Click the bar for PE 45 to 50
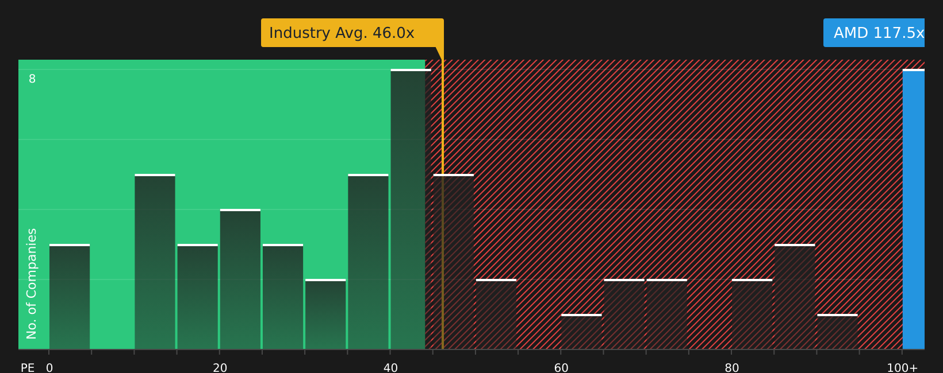This screenshot has width=943, height=373. tap(454, 262)
